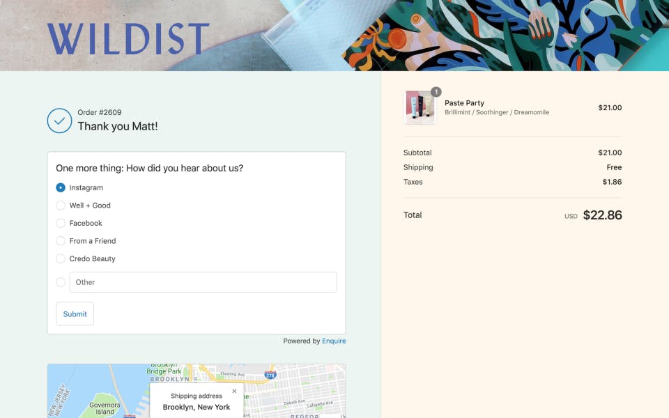Click the item quantity badge 1
Screen dimensions: 669x418
tap(436, 92)
